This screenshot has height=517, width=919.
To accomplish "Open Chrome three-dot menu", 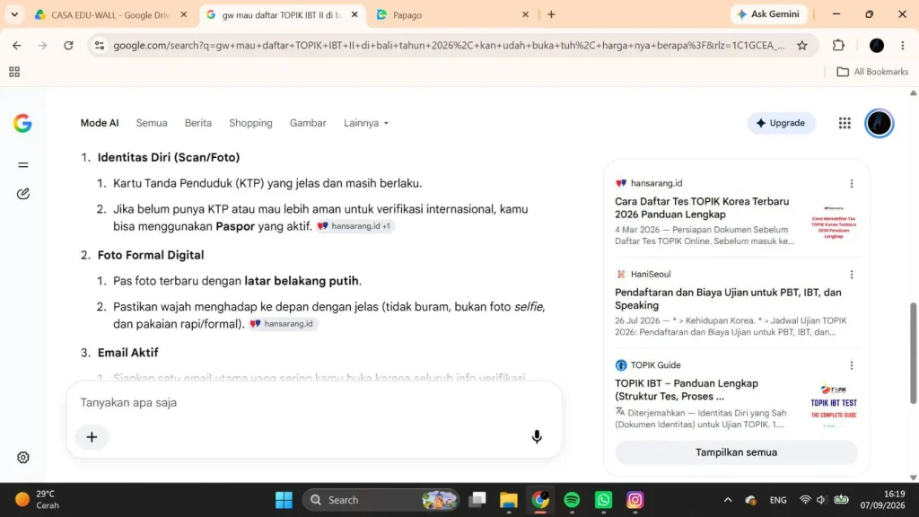I will click(x=903, y=45).
